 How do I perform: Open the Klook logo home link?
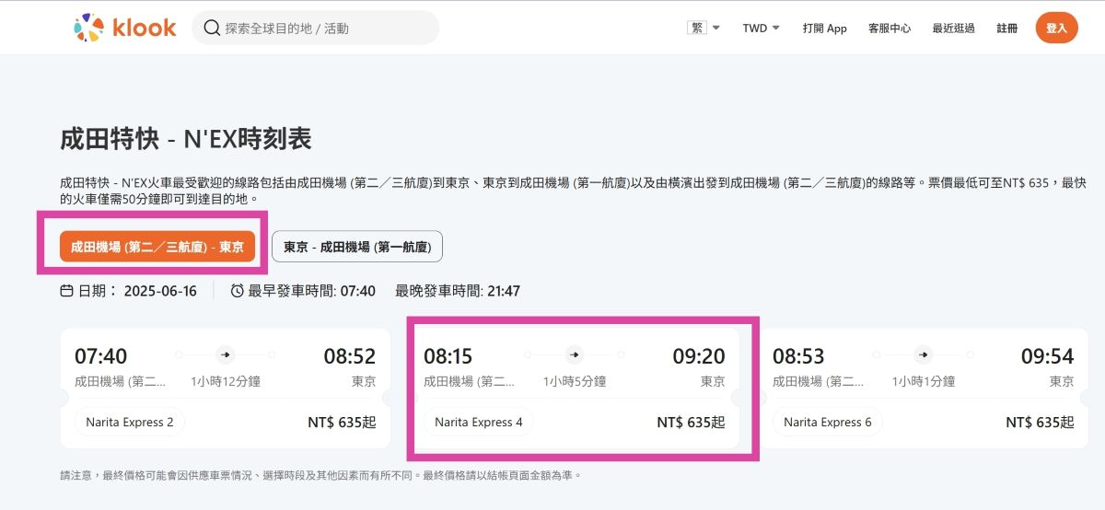coord(124,28)
